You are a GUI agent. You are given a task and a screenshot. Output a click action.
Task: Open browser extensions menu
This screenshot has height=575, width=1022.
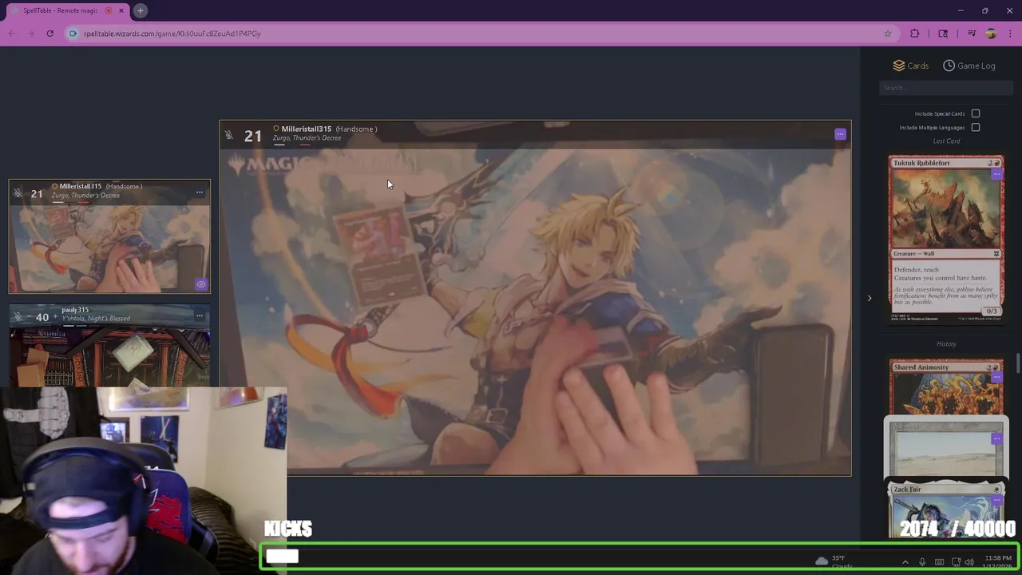click(915, 34)
